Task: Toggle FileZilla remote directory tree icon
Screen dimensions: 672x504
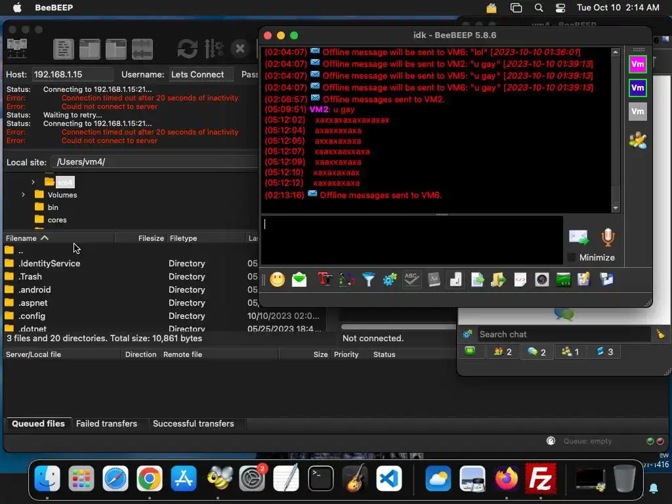Action: pos(115,49)
